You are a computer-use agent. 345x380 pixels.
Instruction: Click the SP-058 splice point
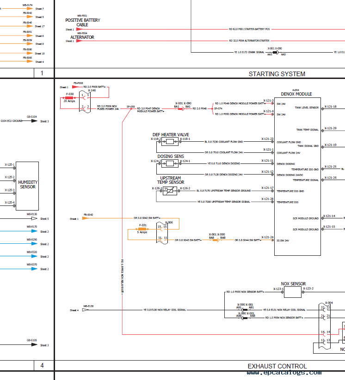131,109
